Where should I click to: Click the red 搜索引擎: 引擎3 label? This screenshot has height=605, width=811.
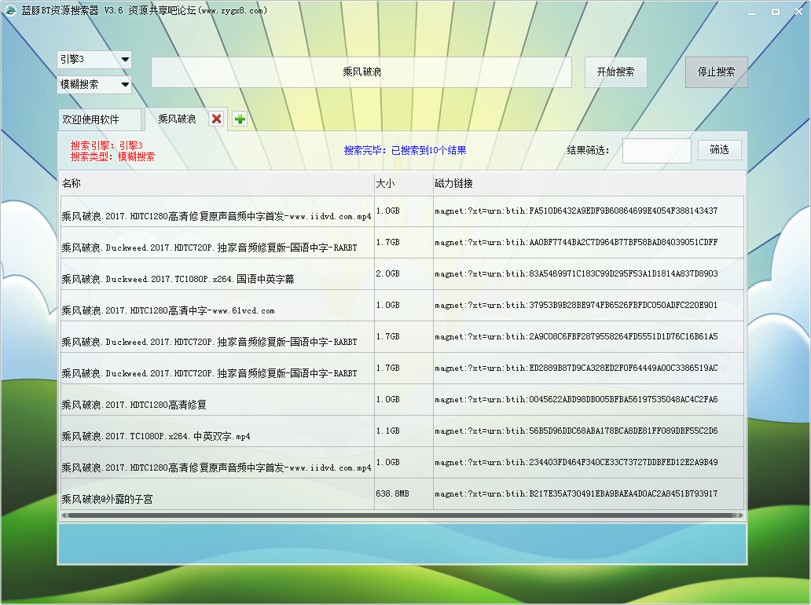coord(107,145)
